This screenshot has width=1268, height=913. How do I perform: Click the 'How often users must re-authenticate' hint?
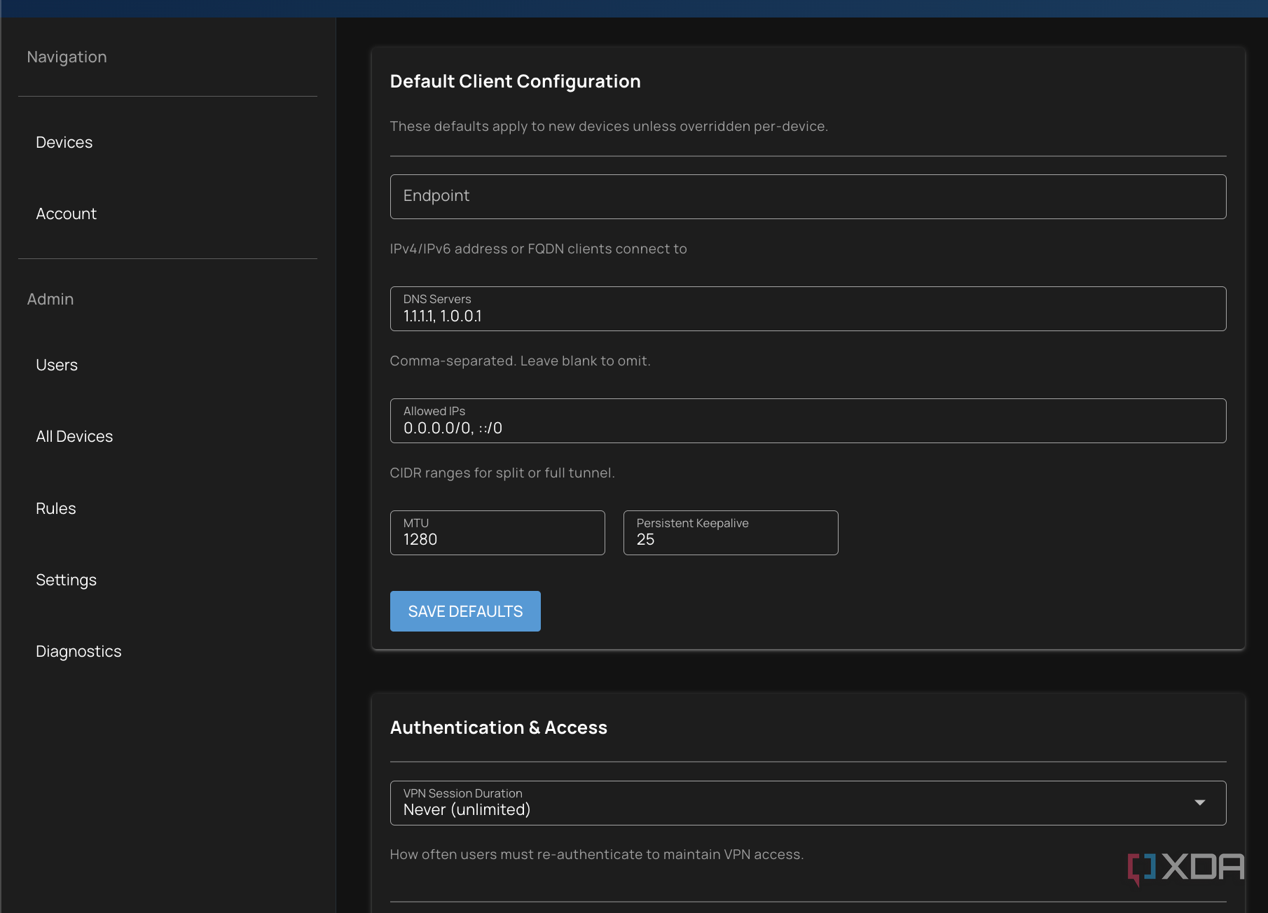click(x=596, y=854)
